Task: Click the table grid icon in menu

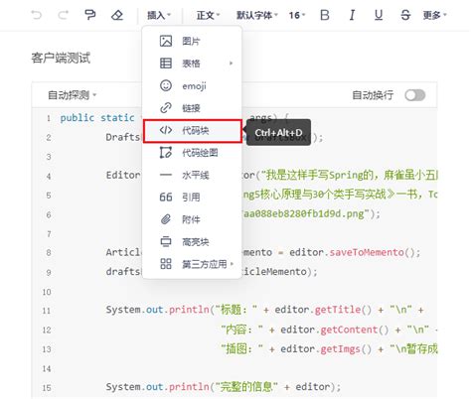Action: [x=166, y=64]
